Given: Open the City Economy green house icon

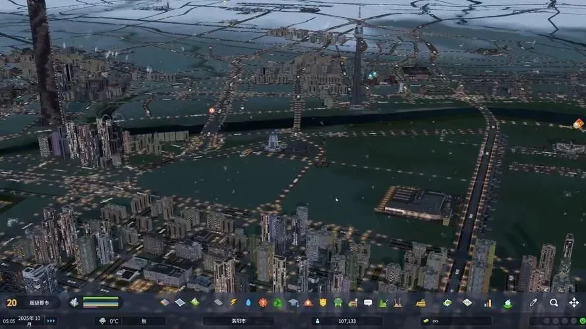Looking at the screenshot, I should (508, 303).
